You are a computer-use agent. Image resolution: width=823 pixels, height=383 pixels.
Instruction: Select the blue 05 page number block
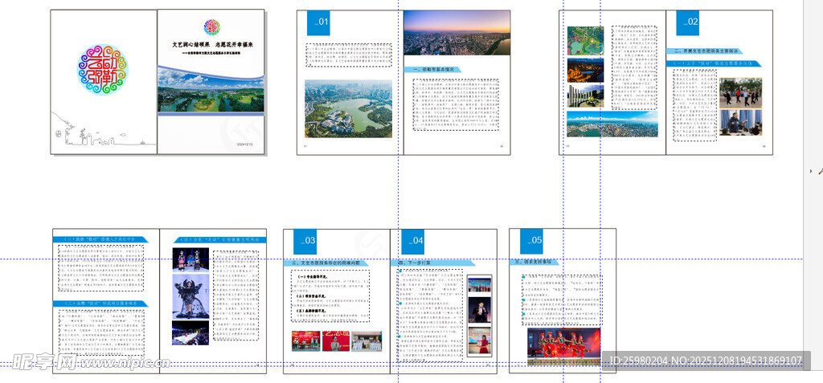point(532,242)
